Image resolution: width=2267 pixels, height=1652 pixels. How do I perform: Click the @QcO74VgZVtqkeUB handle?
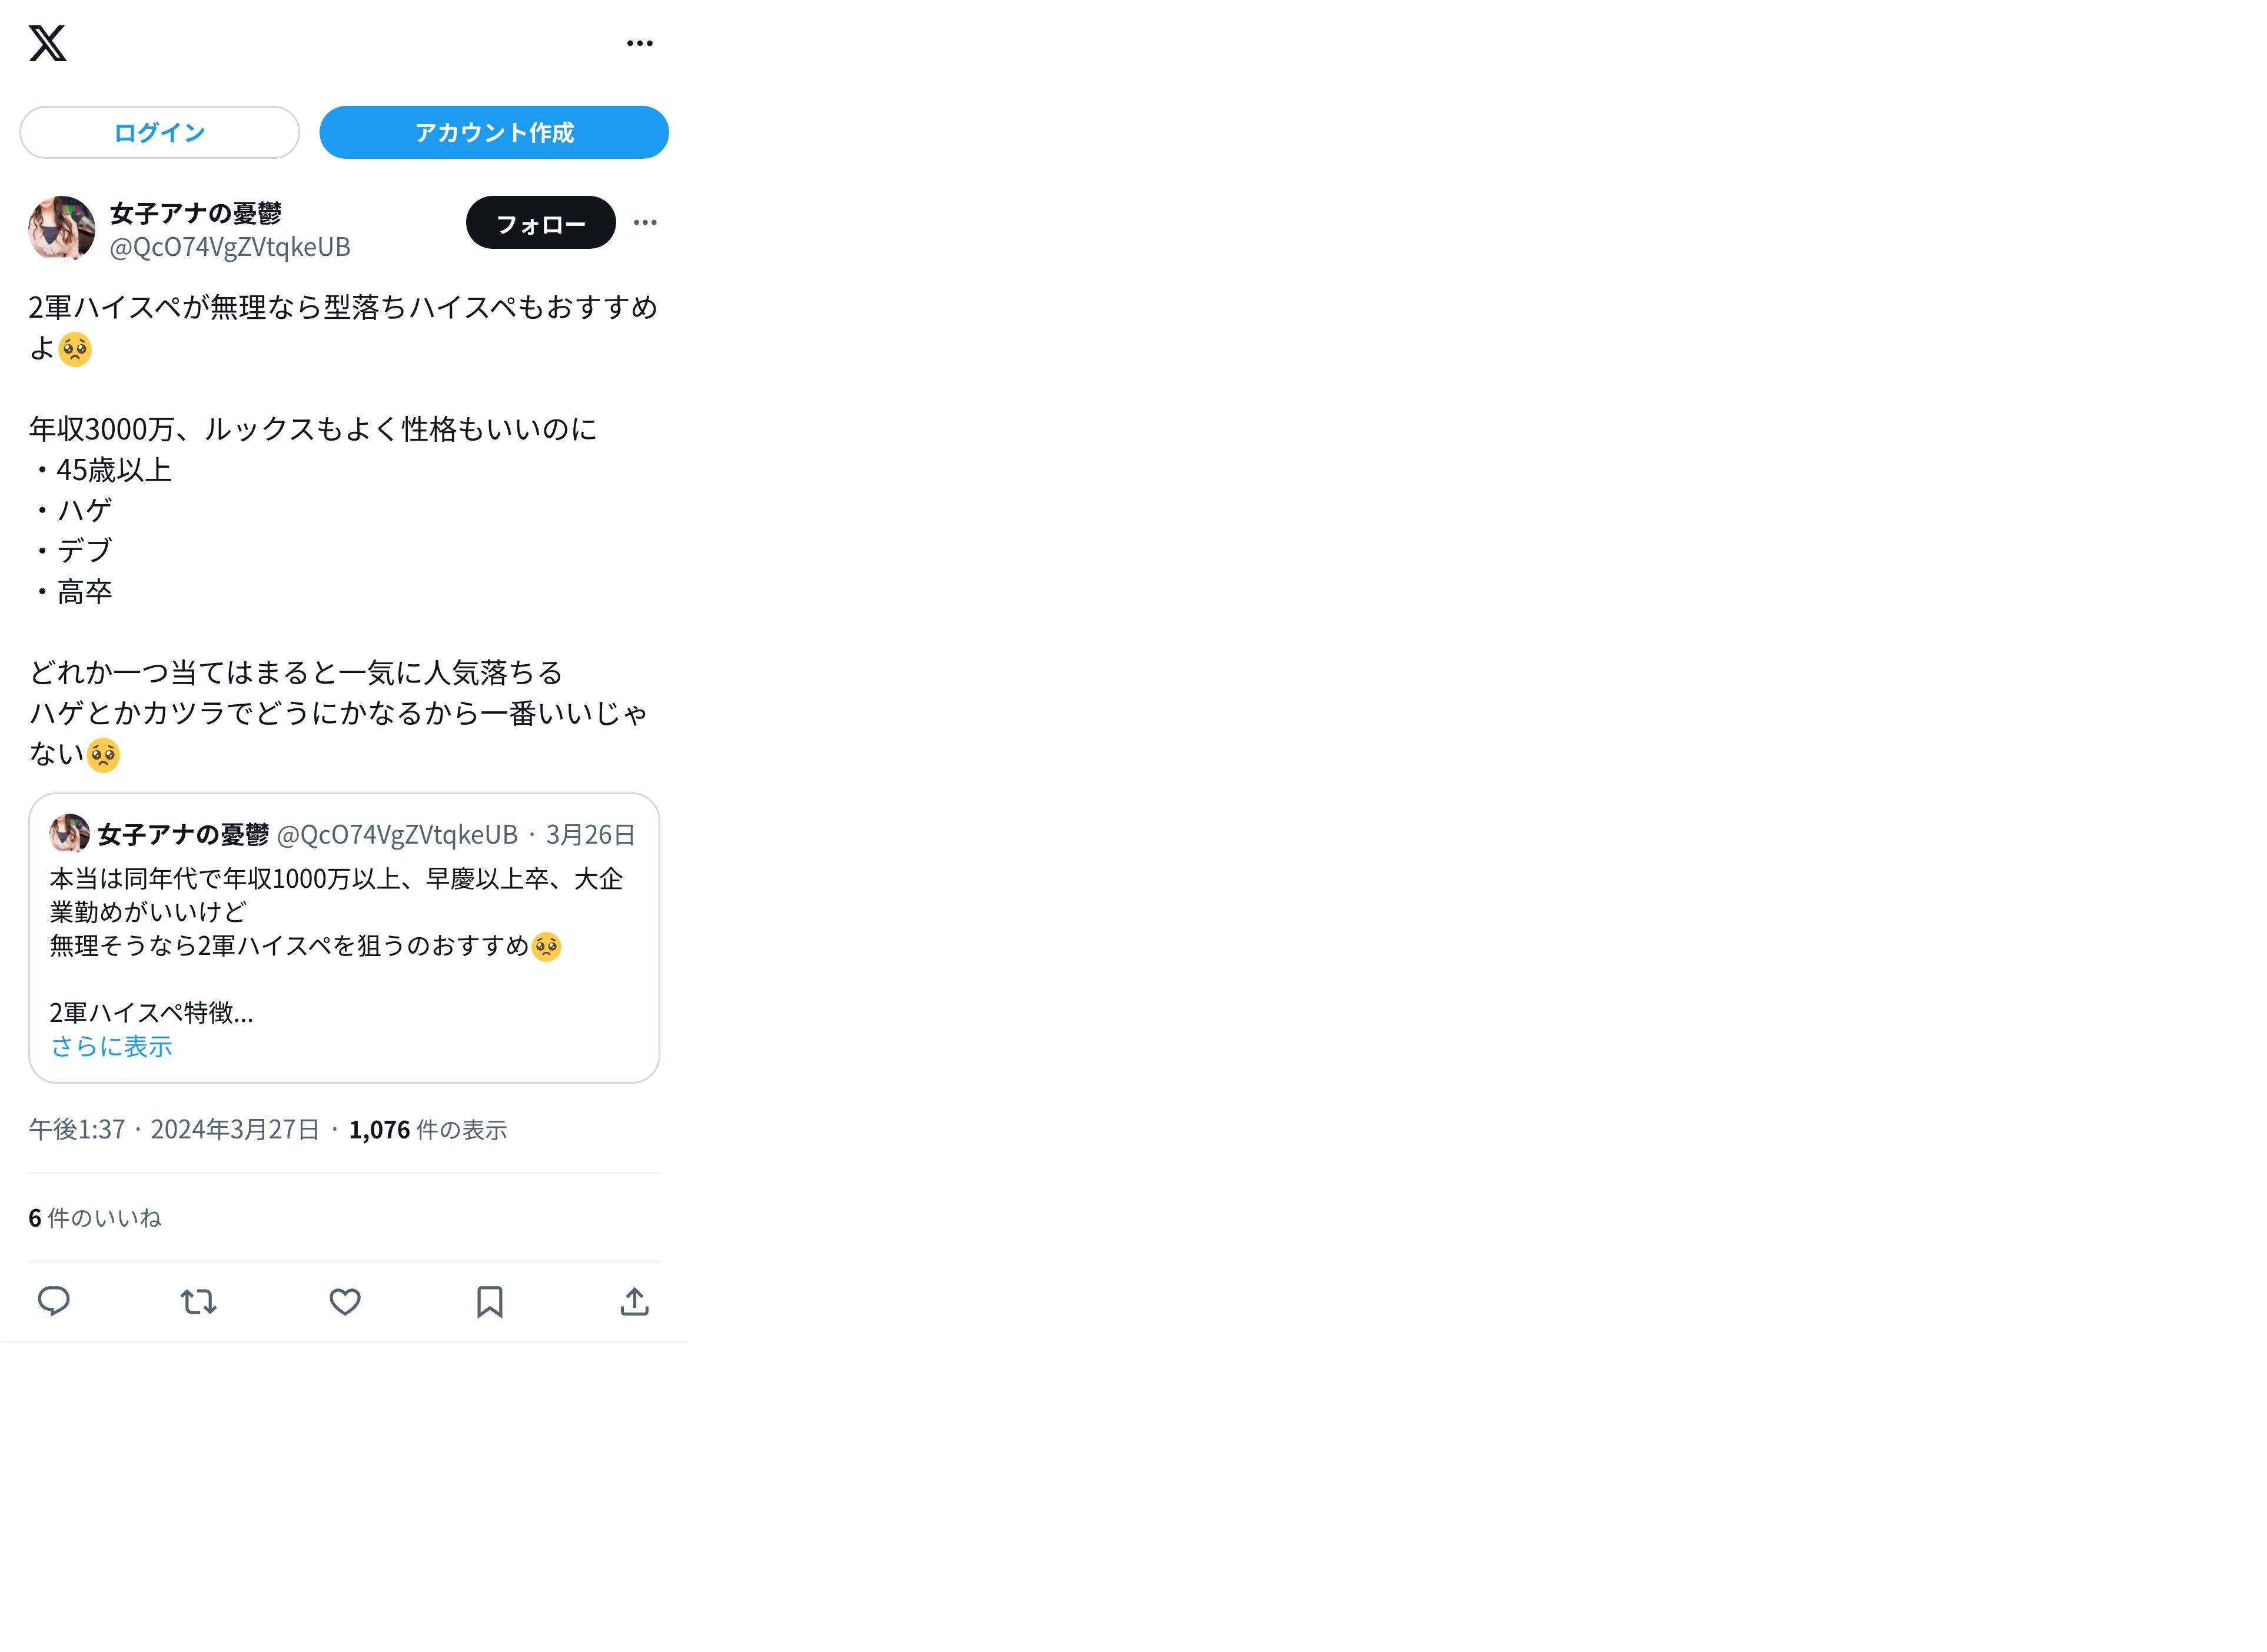tap(229, 247)
